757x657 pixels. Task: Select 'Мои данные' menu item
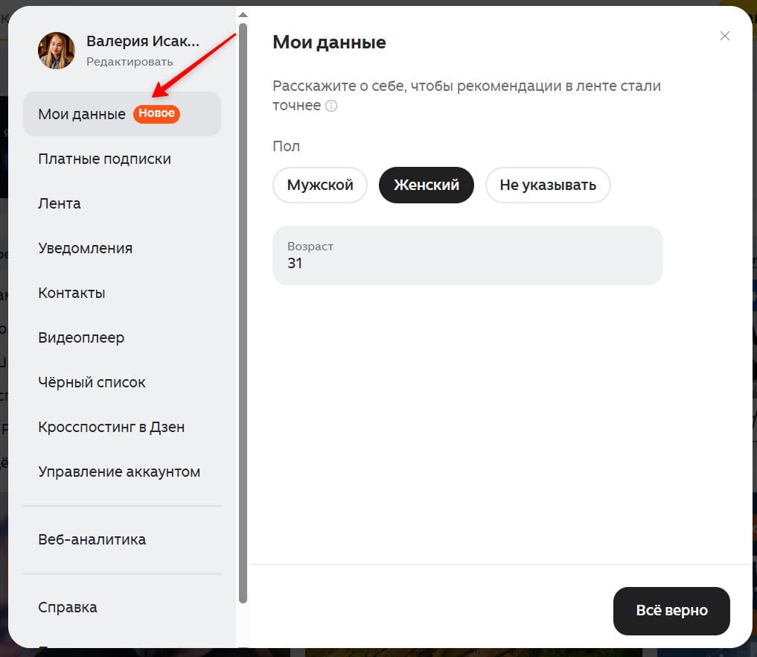(121, 114)
